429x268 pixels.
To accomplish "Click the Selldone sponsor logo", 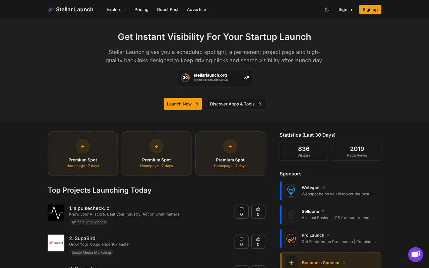I will pyautogui.click(x=291, y=215).
